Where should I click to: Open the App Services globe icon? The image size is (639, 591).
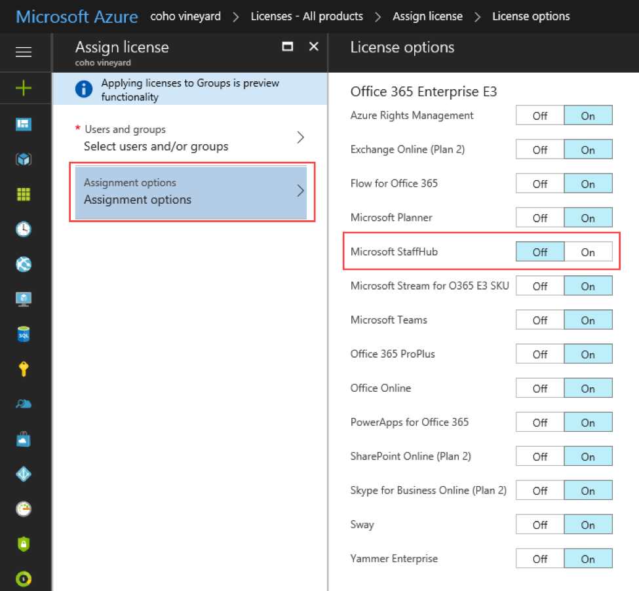(x=24, y=264)
